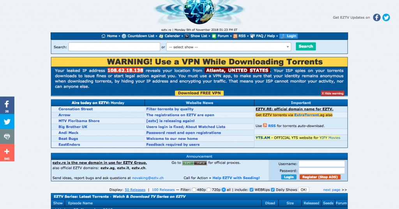Open the 100 Releases display link
Image resolution: width=399 pixels, height=209 pixels.
[163, 190]
